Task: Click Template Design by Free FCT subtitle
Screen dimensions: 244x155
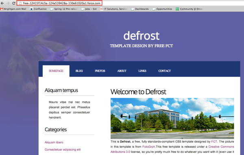Action: click(x=141, y=46)
